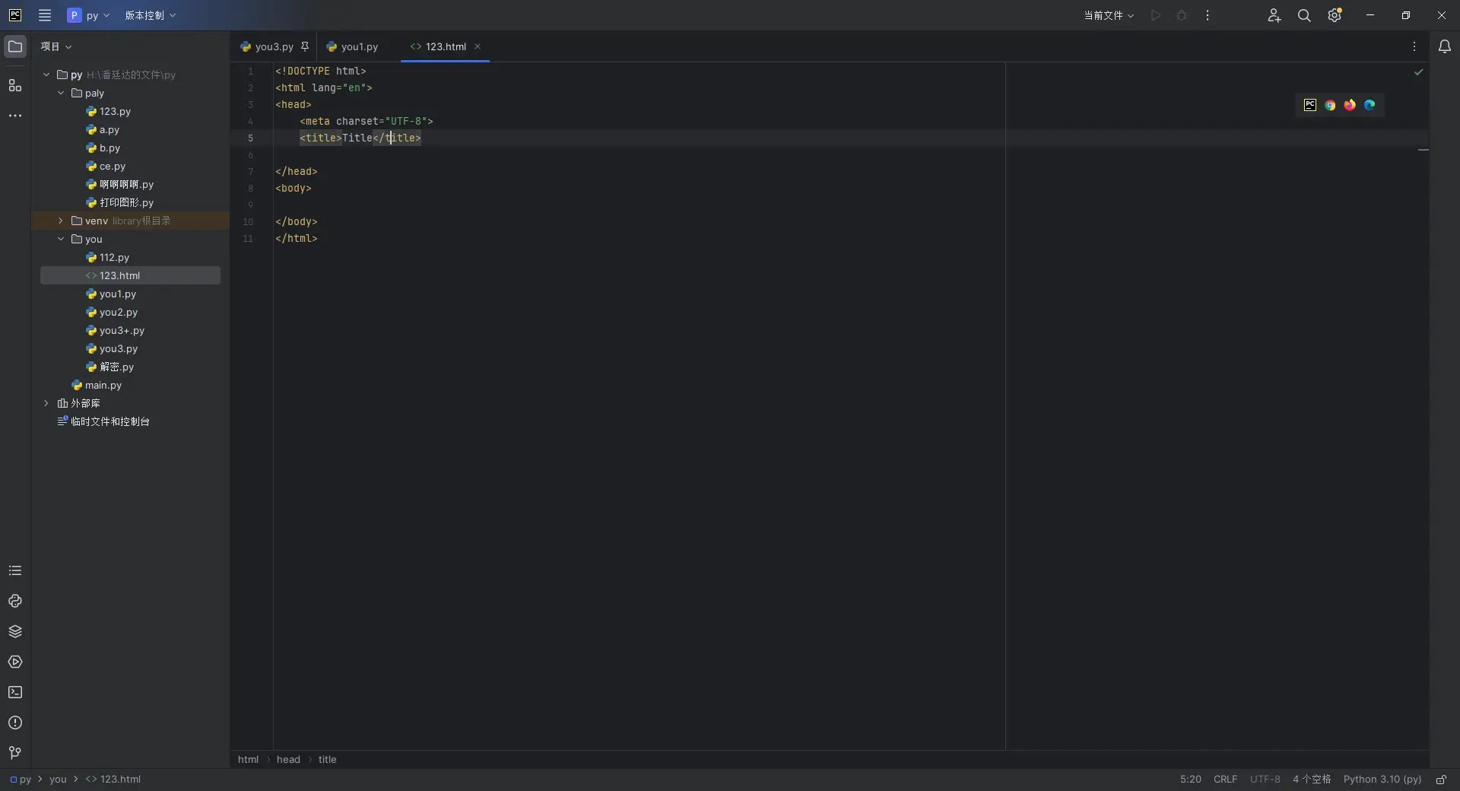The height and width of the screenshot is (791, 1460).
Task: Expand the 外部库 node
Action: [46, 403]
